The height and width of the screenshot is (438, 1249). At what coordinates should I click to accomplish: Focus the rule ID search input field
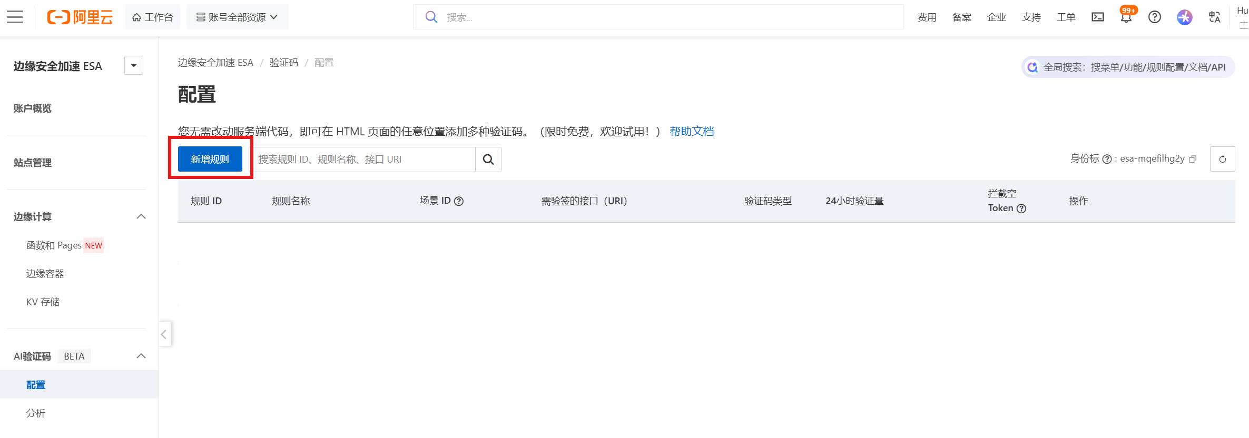click(x=363, y=160)
